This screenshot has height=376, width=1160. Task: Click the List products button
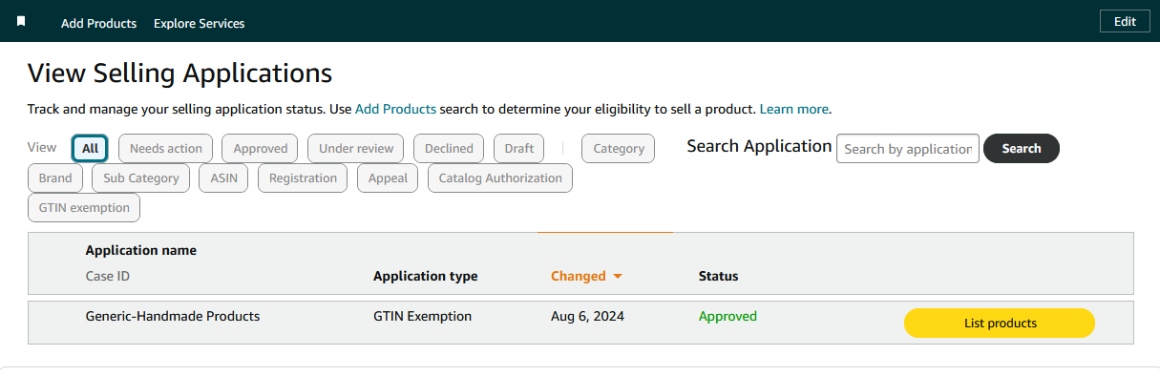(x=999, y=323)
